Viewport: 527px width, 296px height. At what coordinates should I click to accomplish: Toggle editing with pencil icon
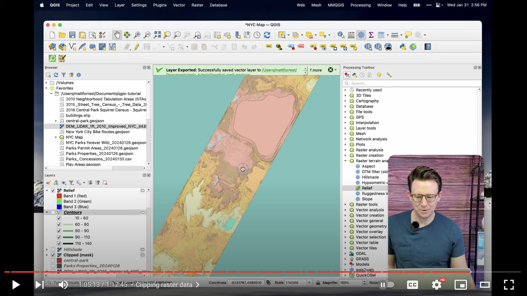tap(137, 47)
